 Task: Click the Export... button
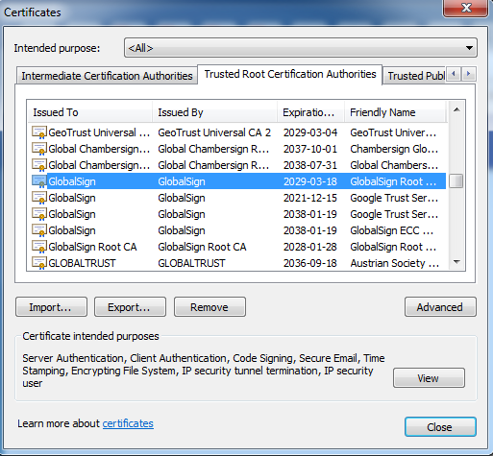[130, 307]
